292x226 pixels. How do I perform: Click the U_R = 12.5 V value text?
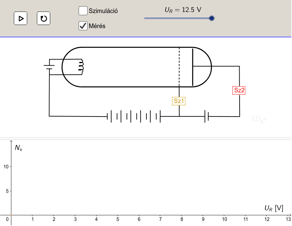[183, 10]
